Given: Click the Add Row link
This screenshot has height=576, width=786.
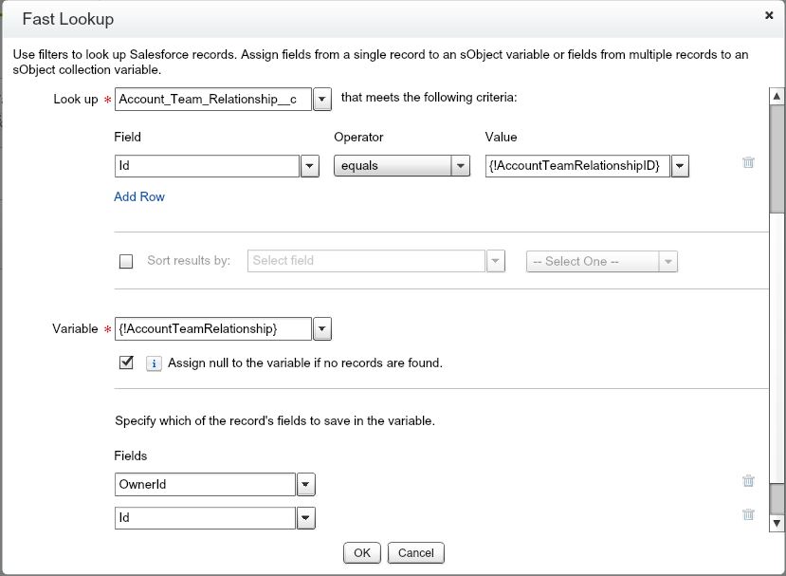Looking at the screenshot, I should click(x=139, y=196).
